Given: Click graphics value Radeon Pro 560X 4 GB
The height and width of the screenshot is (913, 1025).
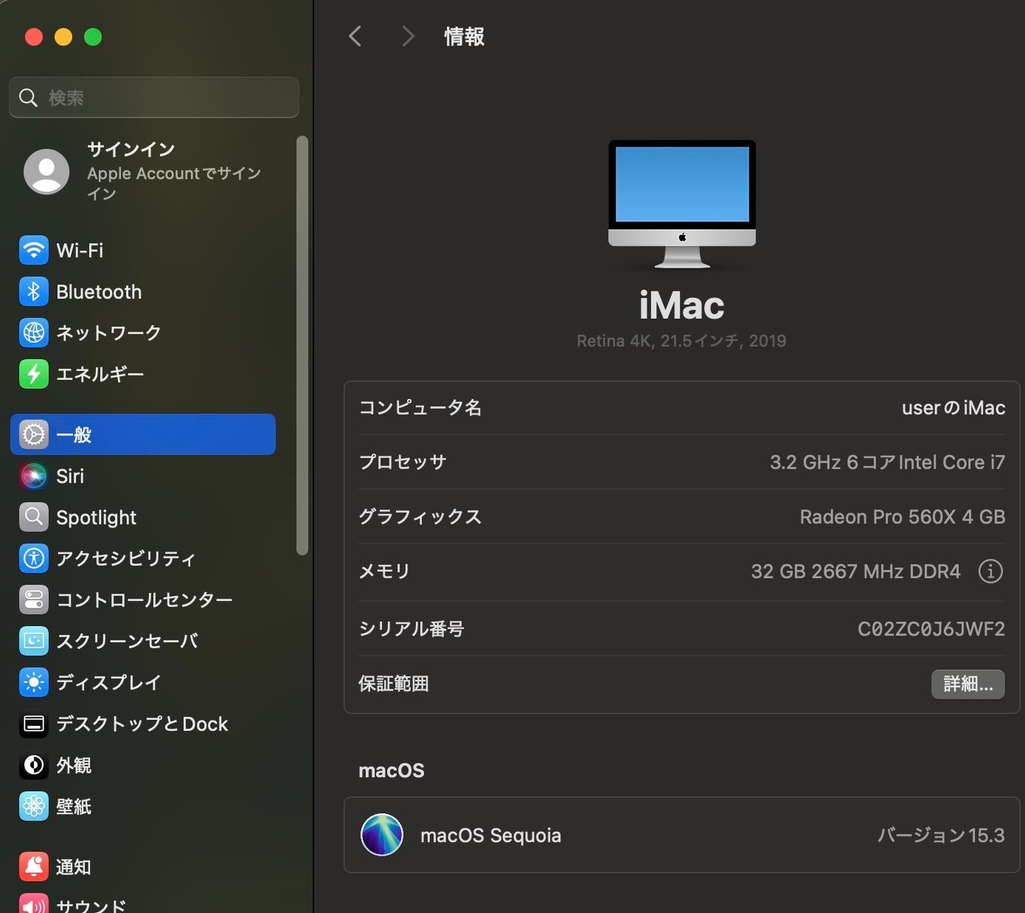Looking at the screenshot, I should pyautogui.click(x=903, y=517).
